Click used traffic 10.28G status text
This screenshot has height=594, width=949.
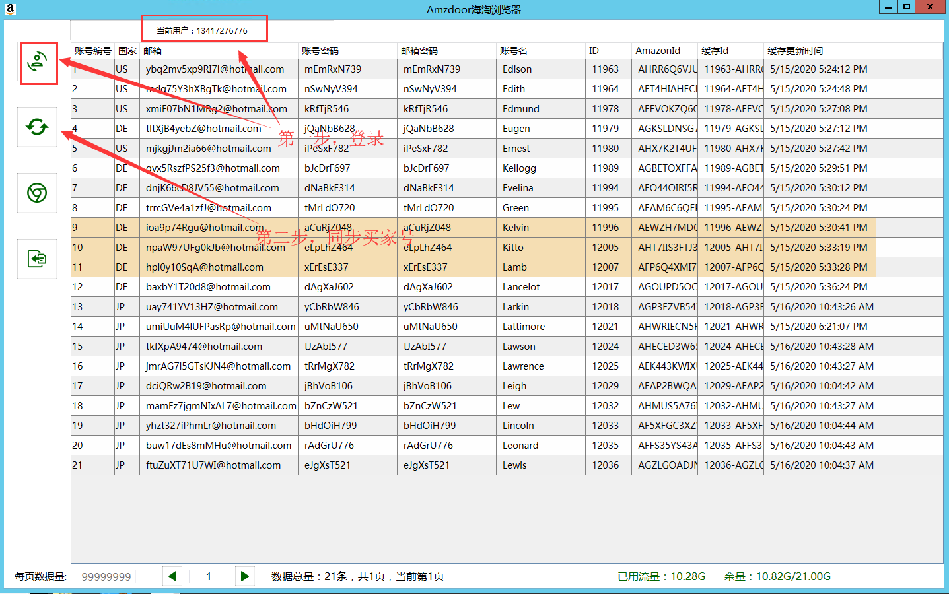click(x=662, y=576)
